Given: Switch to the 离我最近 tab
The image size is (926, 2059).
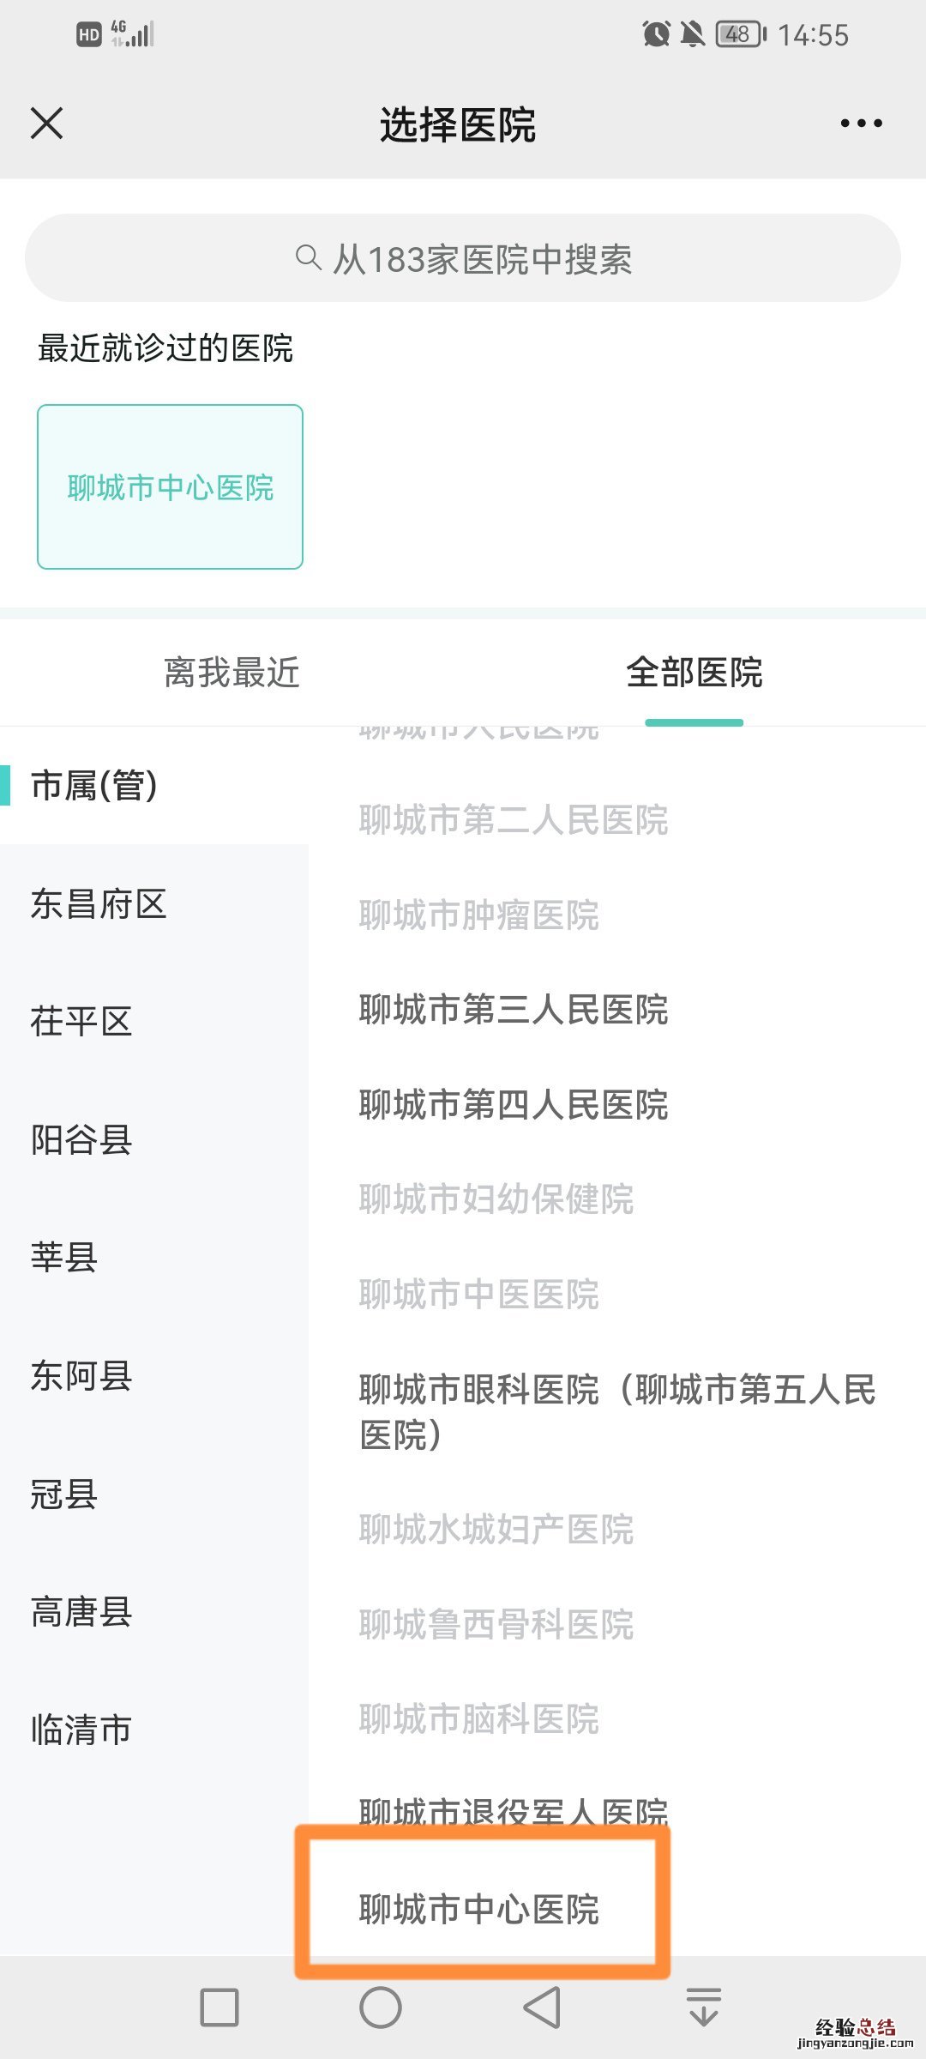Looking at the screenshot, I should (231, 673).
